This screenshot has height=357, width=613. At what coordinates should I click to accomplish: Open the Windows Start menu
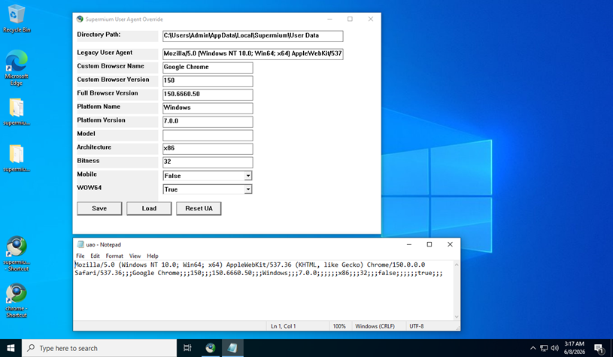pyautogui.click(x=11, y=348)
